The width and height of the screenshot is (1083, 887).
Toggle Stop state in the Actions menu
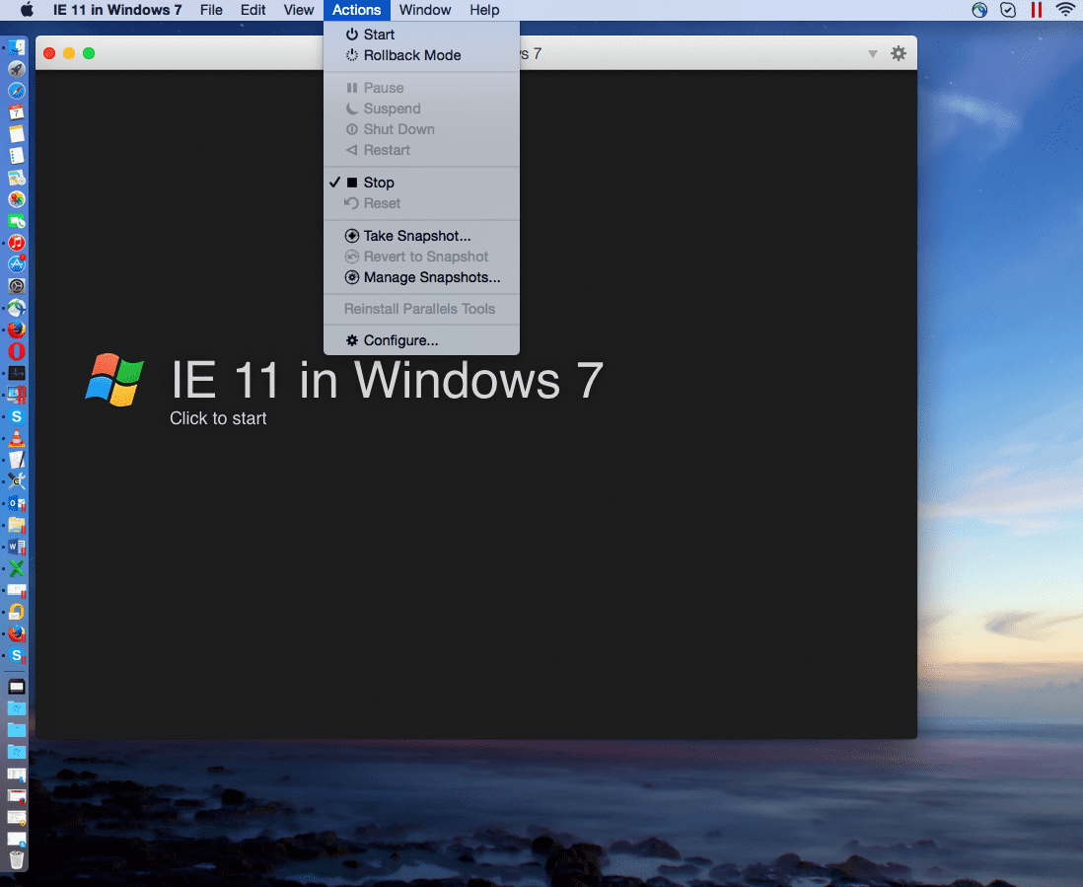point(378,182)
